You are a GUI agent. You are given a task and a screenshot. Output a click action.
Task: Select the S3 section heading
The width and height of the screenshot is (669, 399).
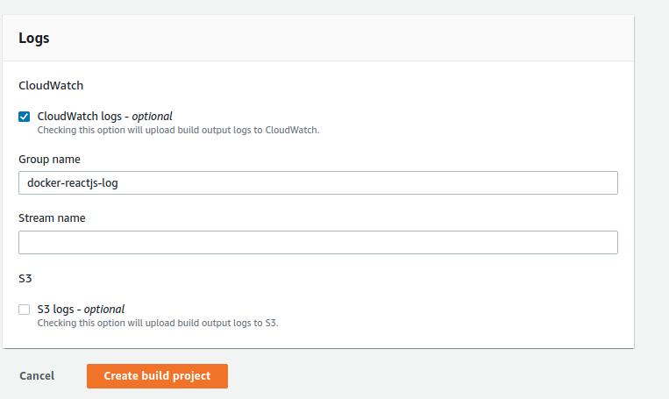[x=25, y=279]
